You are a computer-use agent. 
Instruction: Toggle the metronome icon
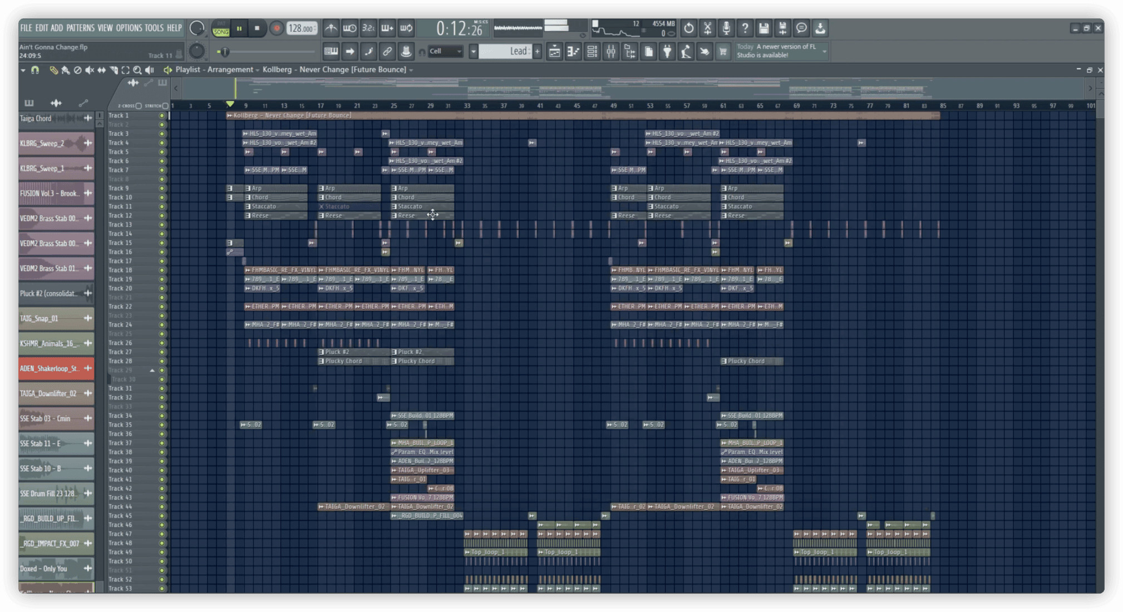pos(331,28)
